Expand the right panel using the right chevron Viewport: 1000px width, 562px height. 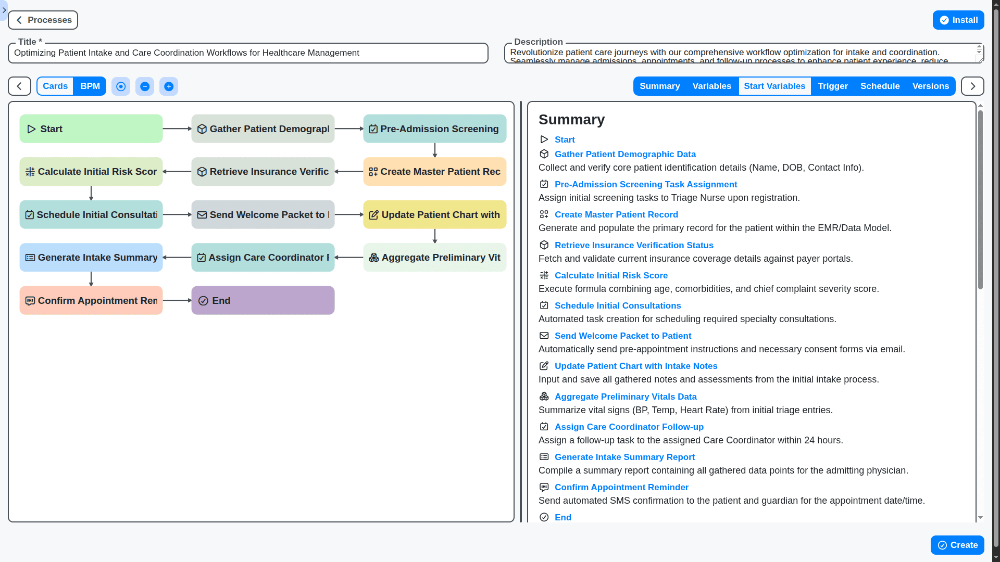[x=972, y=86]
